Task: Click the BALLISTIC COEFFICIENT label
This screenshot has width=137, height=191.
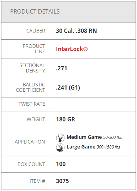Action: (31, 87)
